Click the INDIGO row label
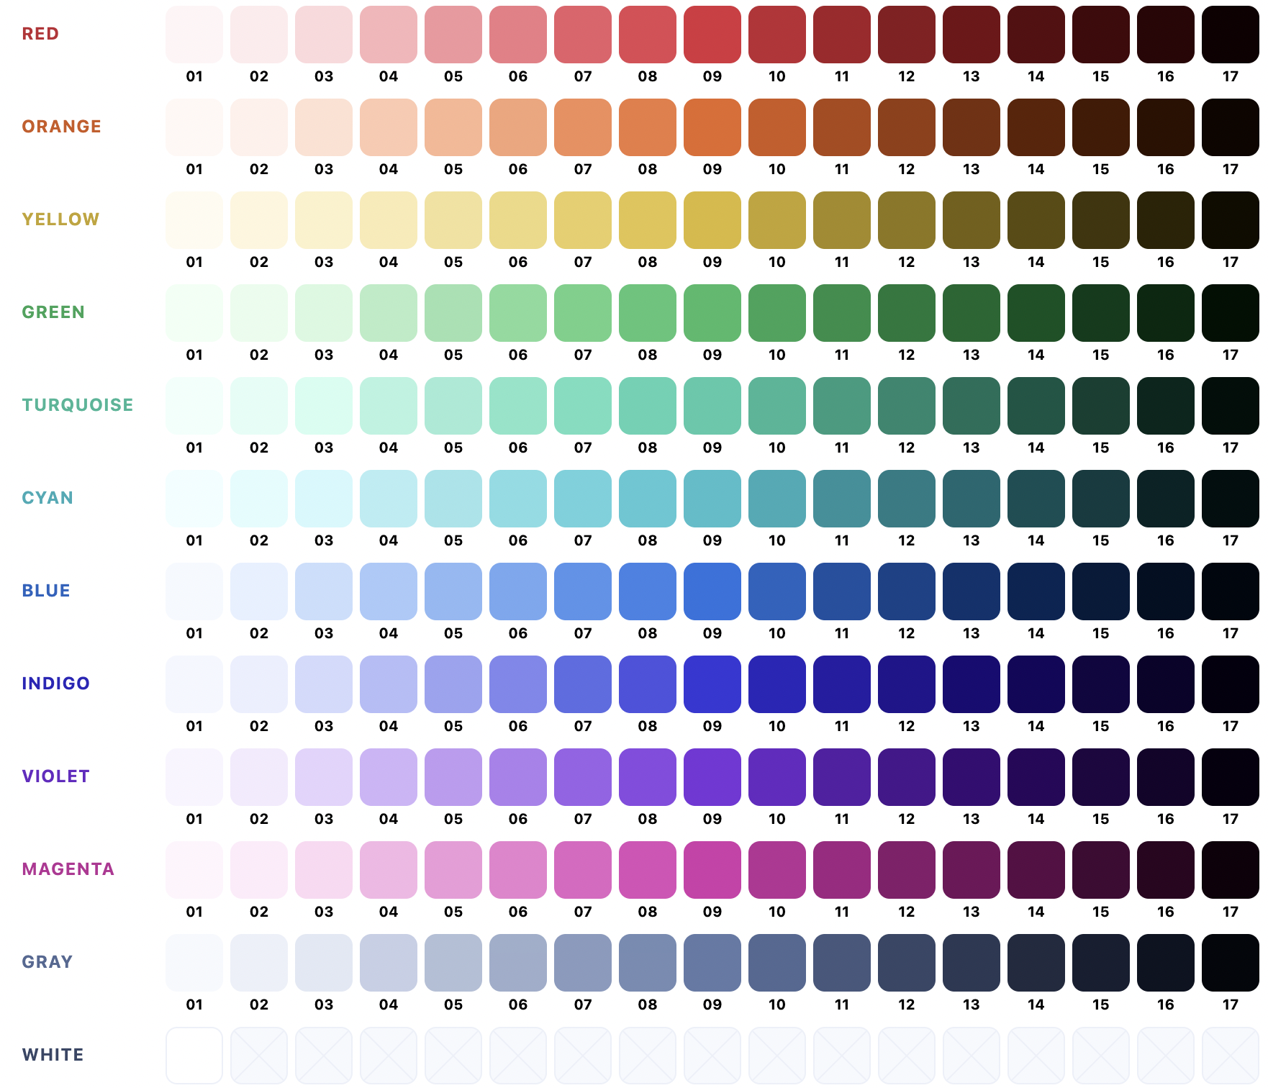 coord(56,684)
